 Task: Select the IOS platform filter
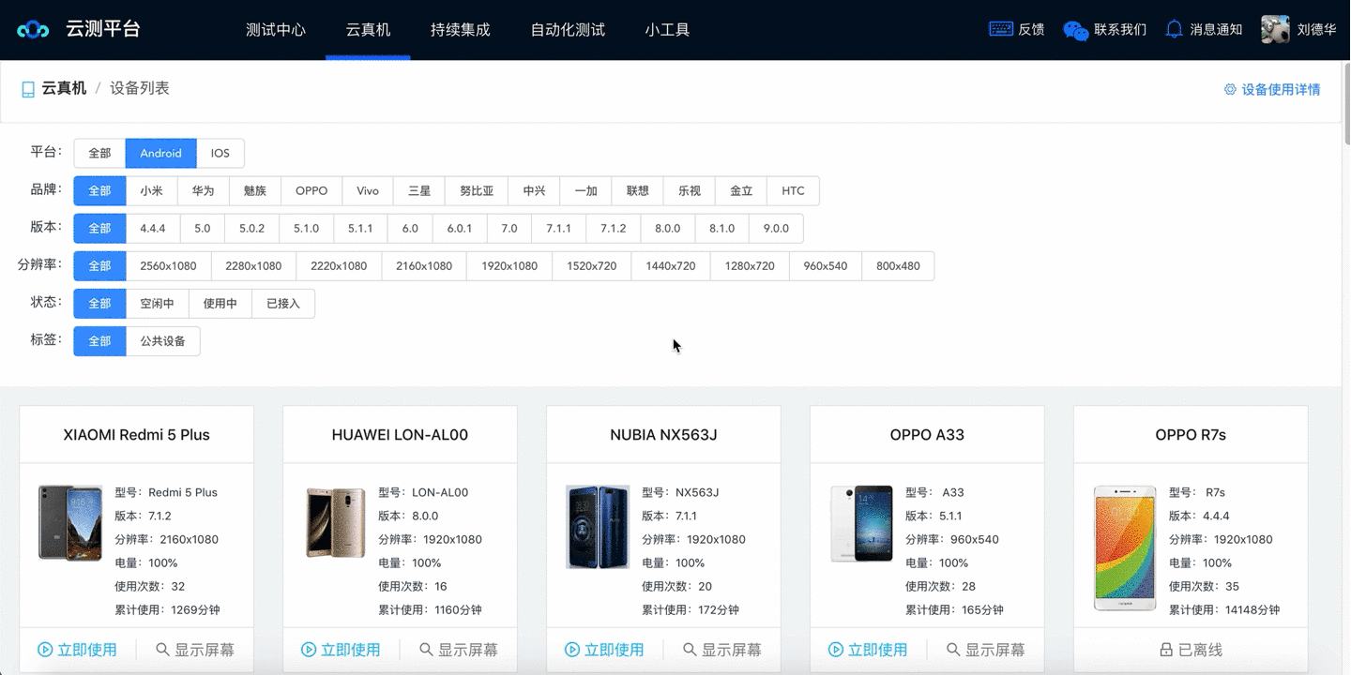(220, 153)
